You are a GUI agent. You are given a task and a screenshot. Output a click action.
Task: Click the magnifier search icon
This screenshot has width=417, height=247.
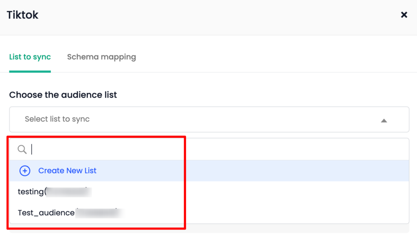tap(22, 149)
